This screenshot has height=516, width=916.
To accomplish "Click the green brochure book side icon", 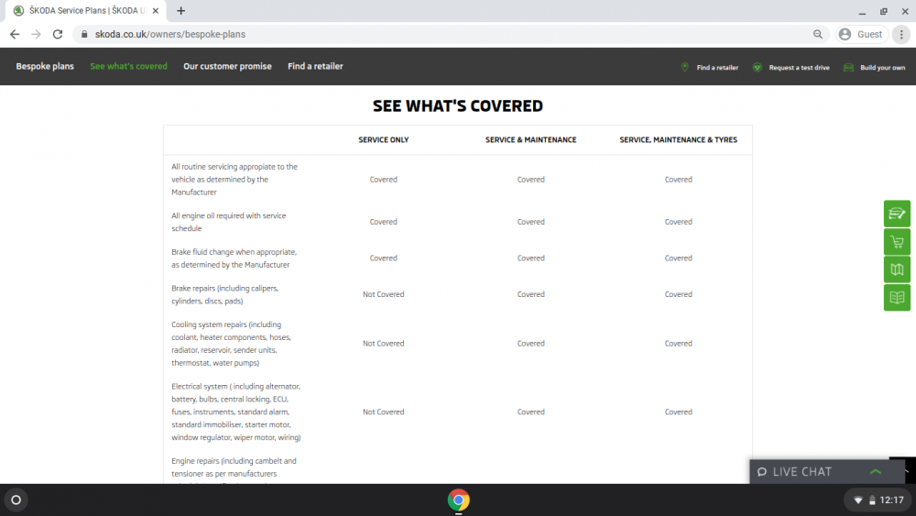I will tap(897, 298).
